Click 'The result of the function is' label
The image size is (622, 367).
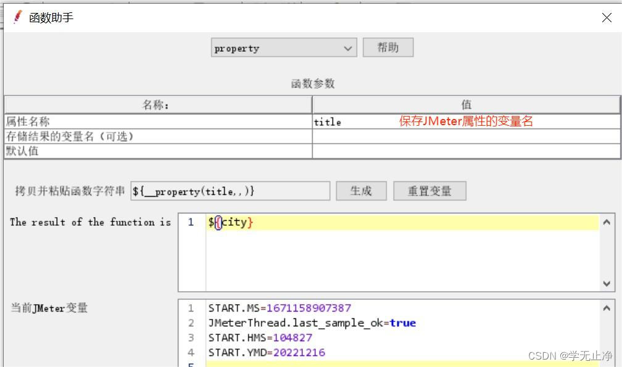91,222
